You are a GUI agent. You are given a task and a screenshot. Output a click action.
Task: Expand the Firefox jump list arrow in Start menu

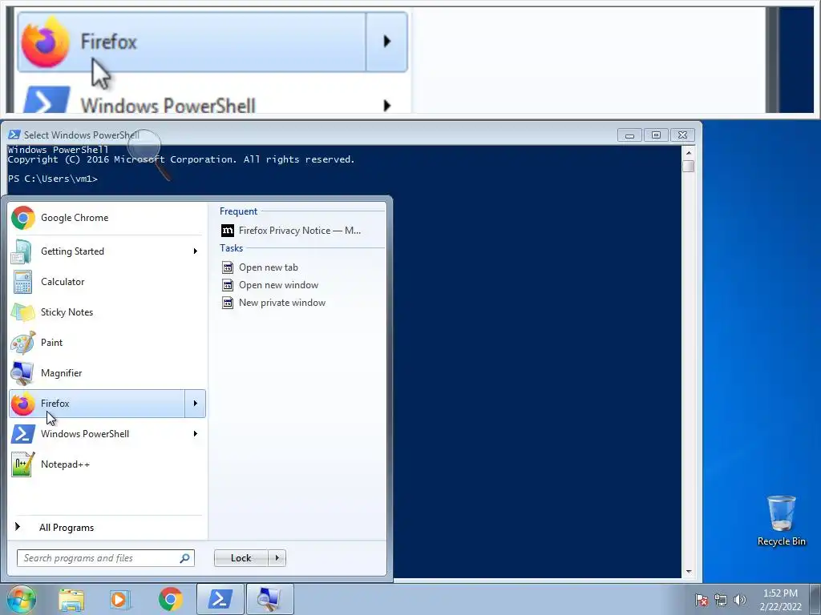(x=196, y=404)
